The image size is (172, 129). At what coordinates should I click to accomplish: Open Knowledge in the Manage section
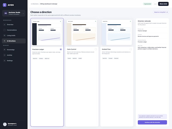(14, 50)
